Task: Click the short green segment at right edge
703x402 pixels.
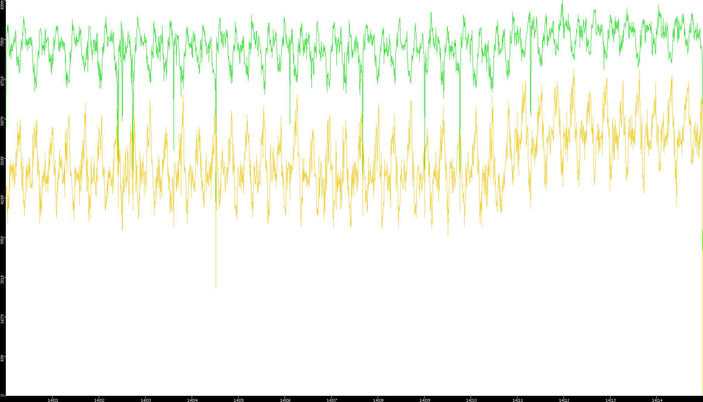Action: coord(702,240)
